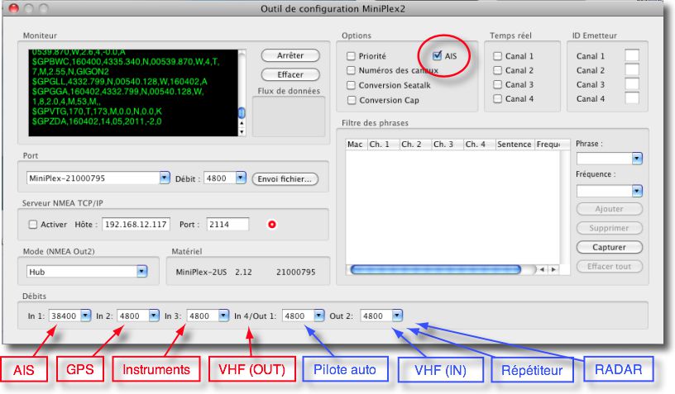
Task: Click ID Emetteur Canal 2 field
Action: [632, 69]
